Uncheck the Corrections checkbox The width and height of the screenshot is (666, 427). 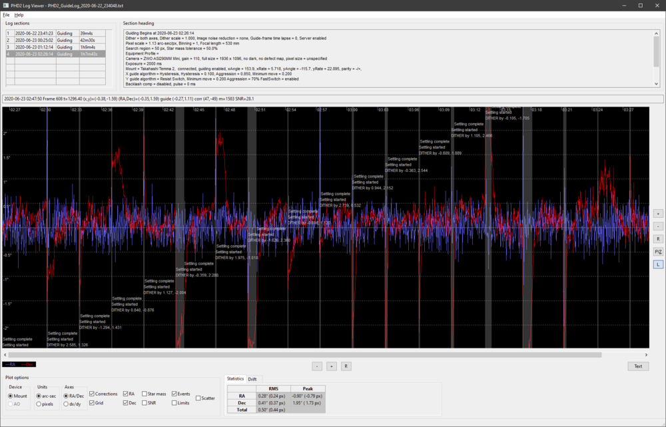(92, 394)
